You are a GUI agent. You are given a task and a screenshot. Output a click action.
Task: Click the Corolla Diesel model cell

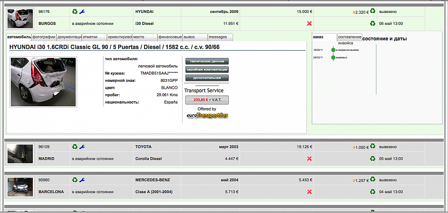157,158
